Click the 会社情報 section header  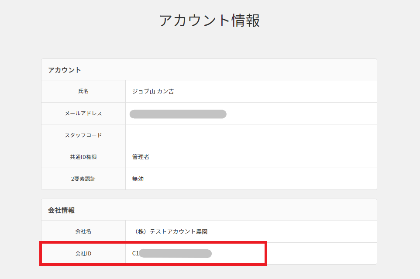pos(62,210)
